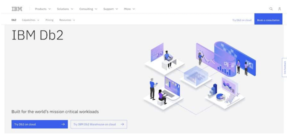Open the user profile icon
Screen dimensions: 287x136
click(280, 9)
